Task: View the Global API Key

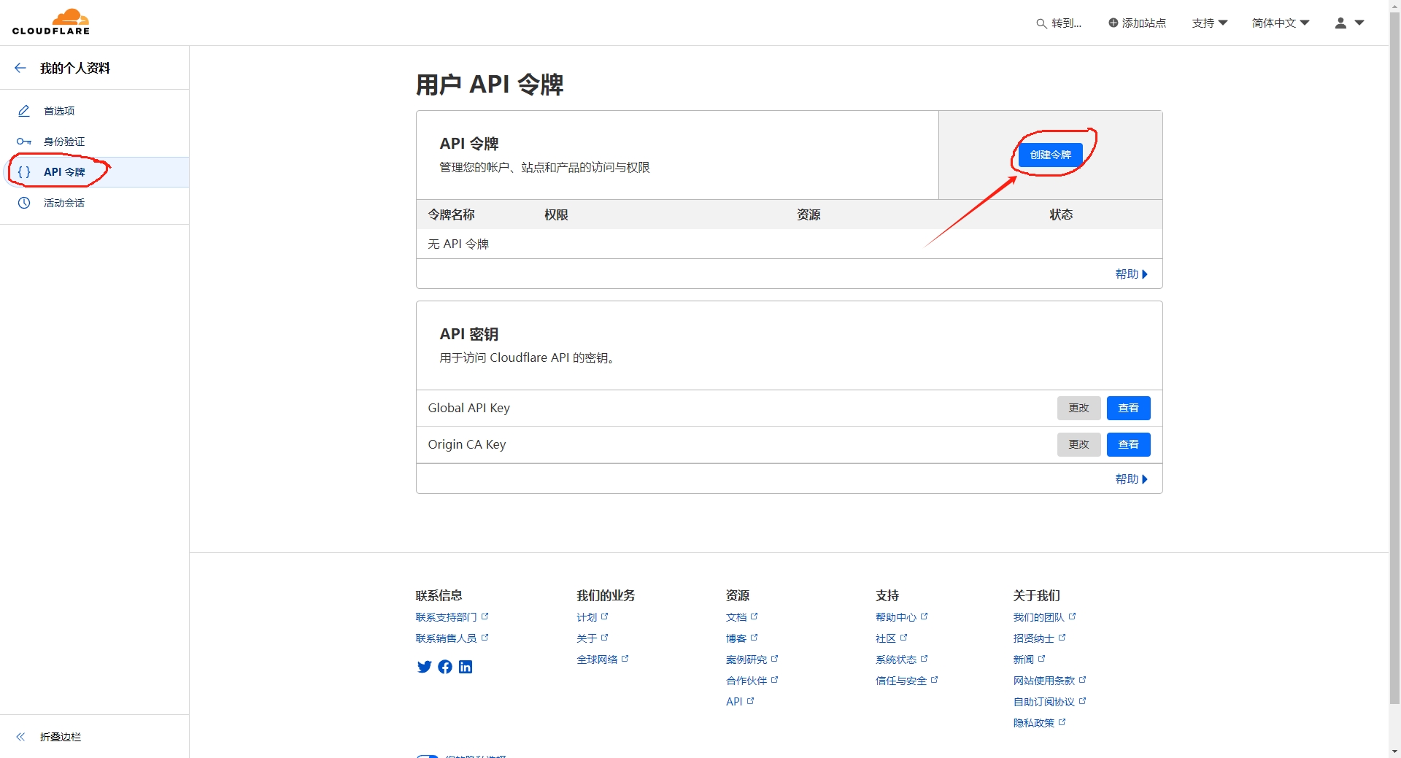Action: click(x=1128, y=408)
